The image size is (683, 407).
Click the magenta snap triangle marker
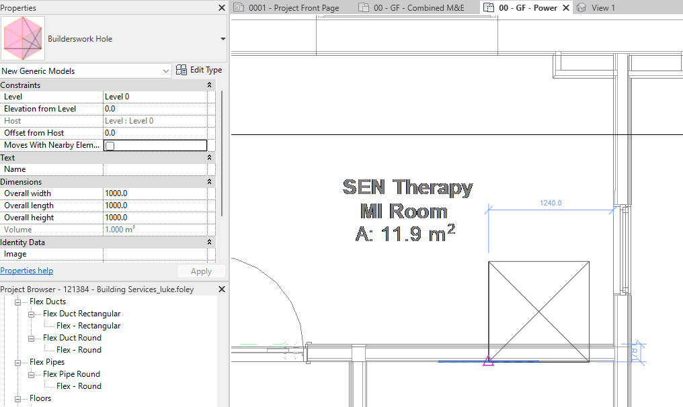point(488,361)
